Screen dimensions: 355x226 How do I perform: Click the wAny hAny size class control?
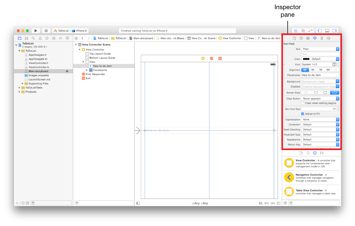coord(200,203)
